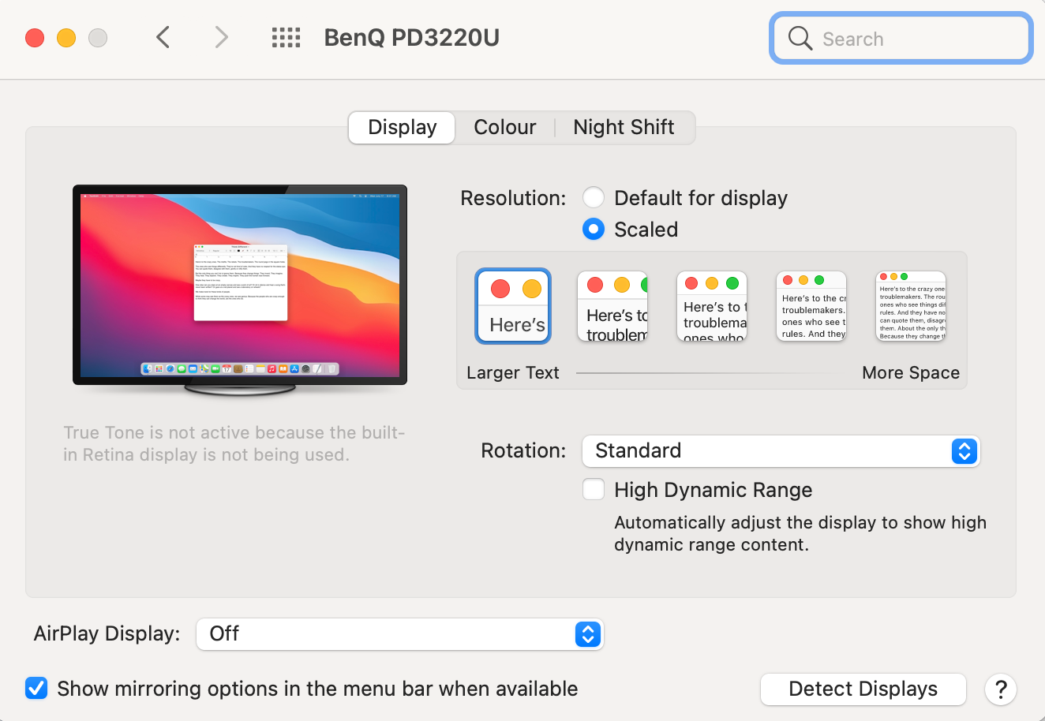
Task: Choose the fourth scaled resolution thumbnail
Action: click(x=811, y=306)
